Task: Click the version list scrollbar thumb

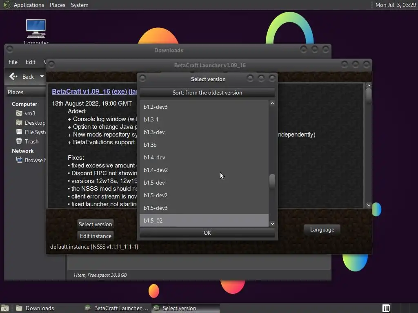Action: click(272, 182)
